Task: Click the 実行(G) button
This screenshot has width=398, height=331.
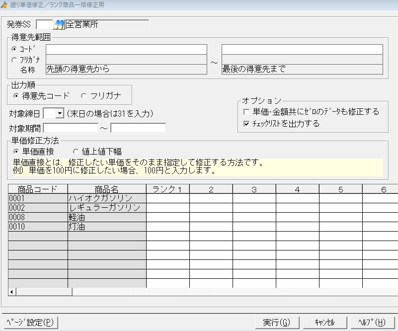Action: coord(276,322)
